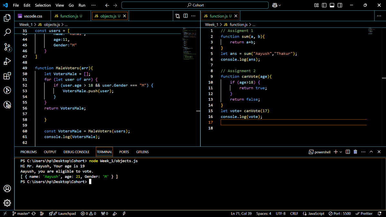
Task: Switch to the vscode.css tab
Action: pyautogui.click(x=32, y=16)
